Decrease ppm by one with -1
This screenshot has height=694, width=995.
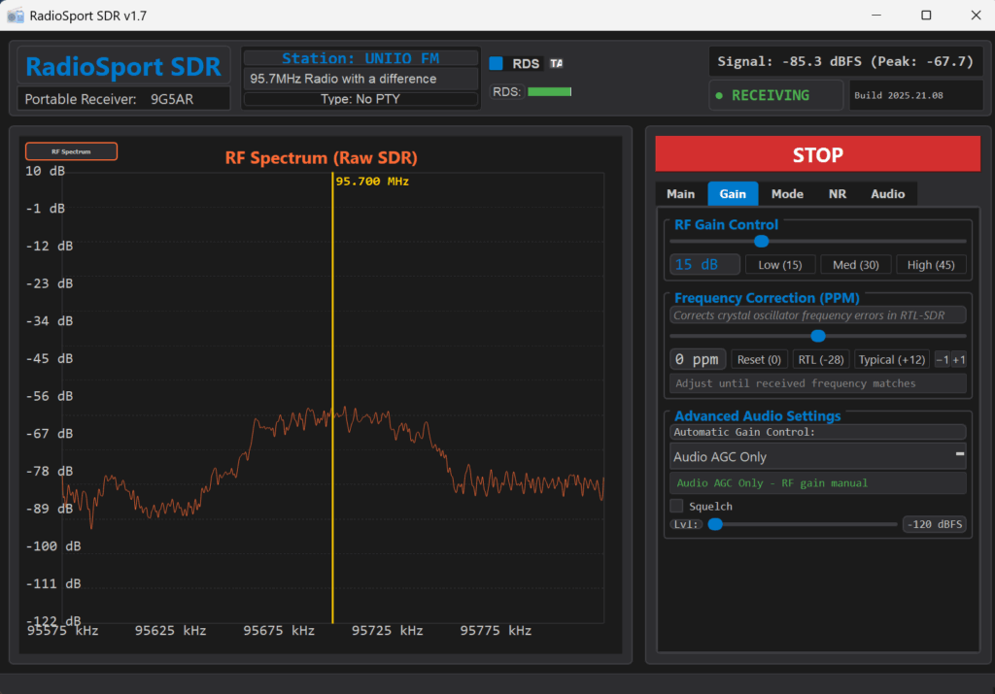click(x=943, y=360)
